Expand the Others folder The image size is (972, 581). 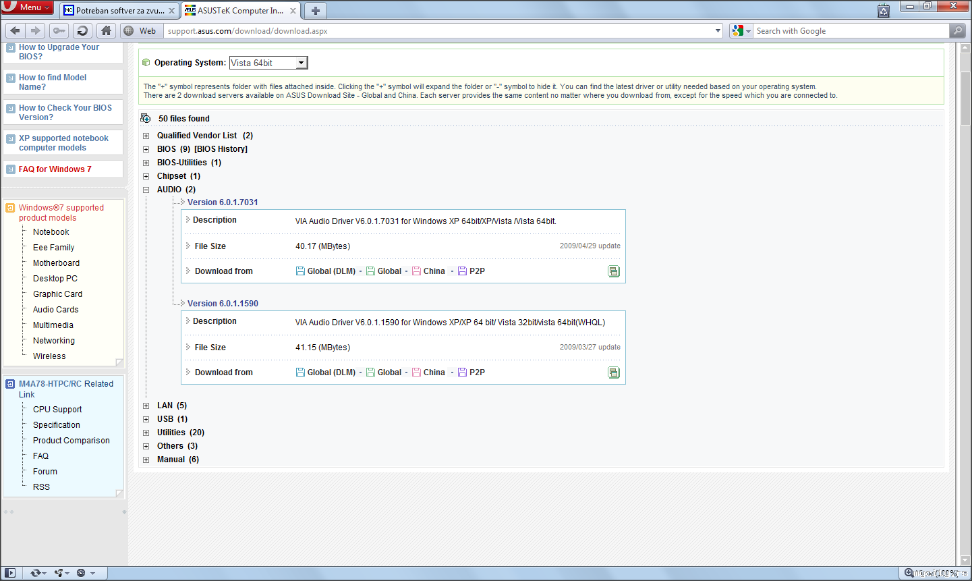click(x=146, y=446)
